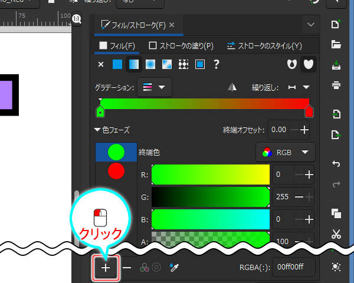Increase the R value with plus
Viewport: 354px width, 283px height.
309,175
